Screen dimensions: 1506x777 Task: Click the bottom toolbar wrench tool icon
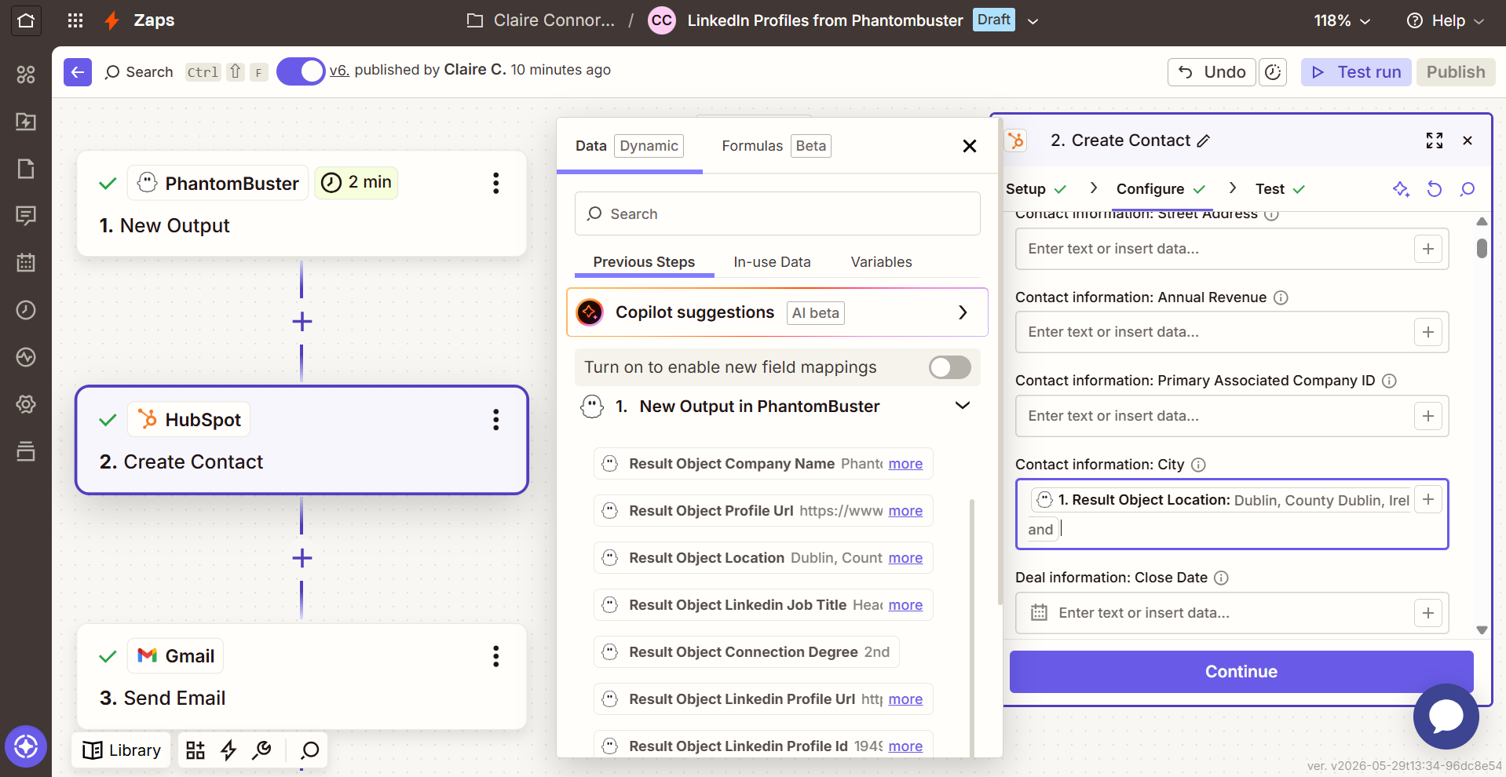pos(261,750)
